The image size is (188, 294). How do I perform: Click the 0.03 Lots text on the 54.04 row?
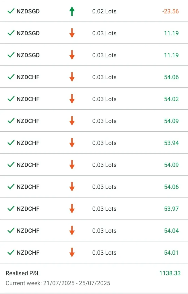104,230
